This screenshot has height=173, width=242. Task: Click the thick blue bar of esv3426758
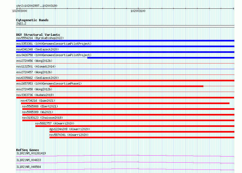pos(161,58)
